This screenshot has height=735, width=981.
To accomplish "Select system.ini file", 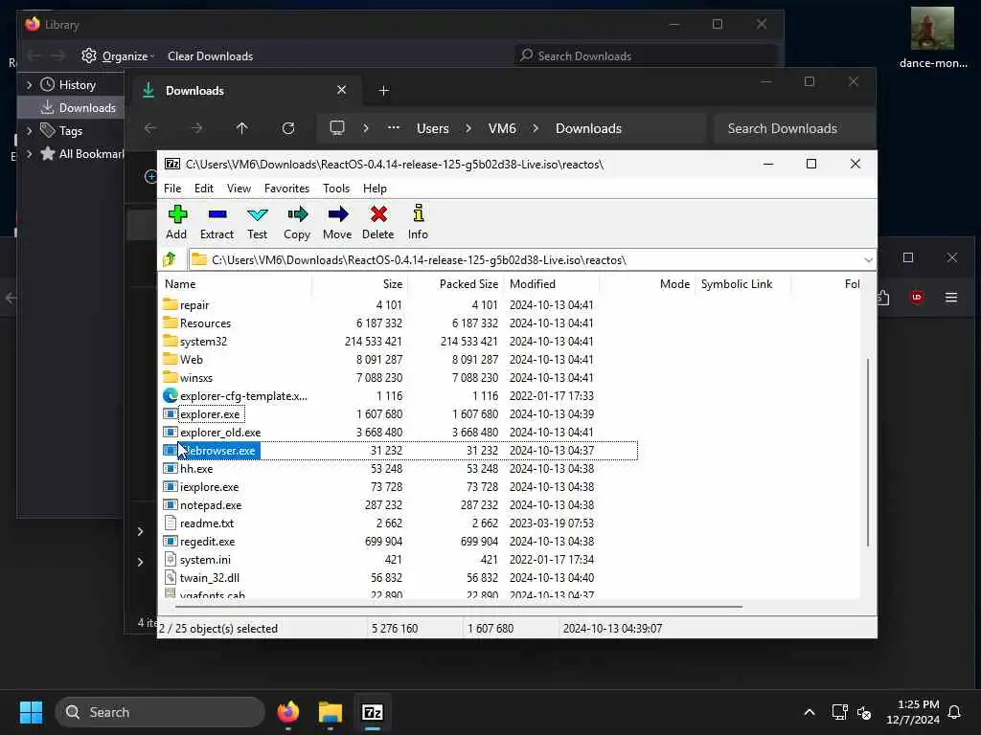I will pos(205,559).
